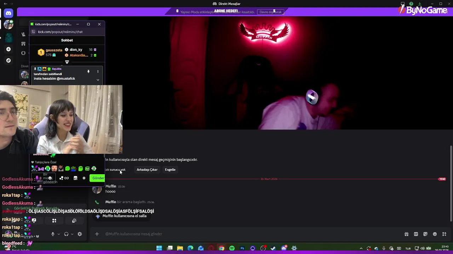Open soundboard button in call panel
The width and height of the screenshot is (453, 254).
coord(74,220)
